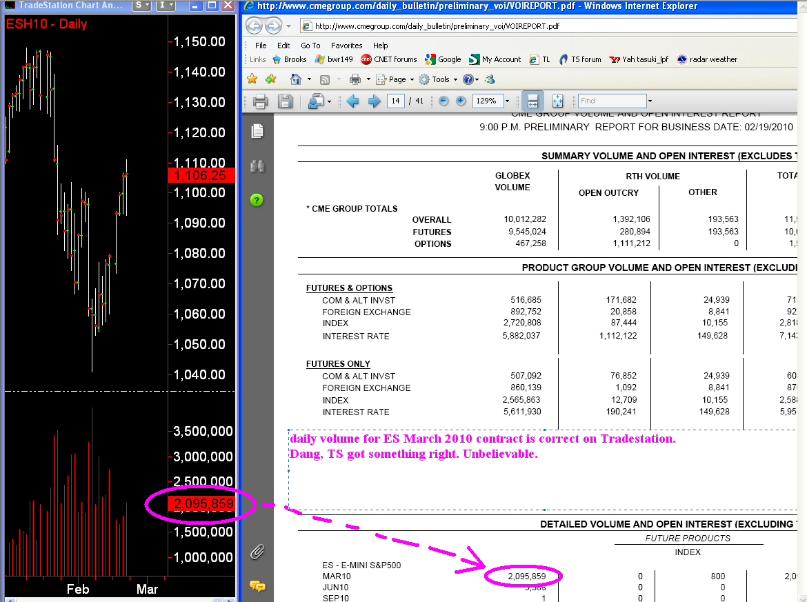Click the RSS feeds icon

(325, 79)
